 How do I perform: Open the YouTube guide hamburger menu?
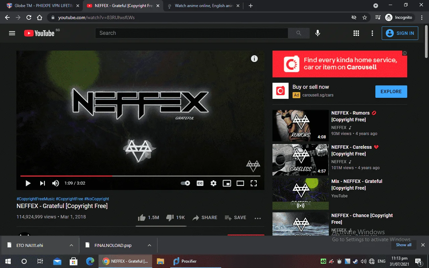click(x=12, y=33)
